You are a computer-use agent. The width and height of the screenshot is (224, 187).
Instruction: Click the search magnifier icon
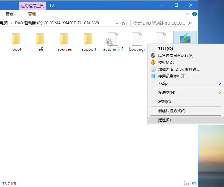click(190, 23)
